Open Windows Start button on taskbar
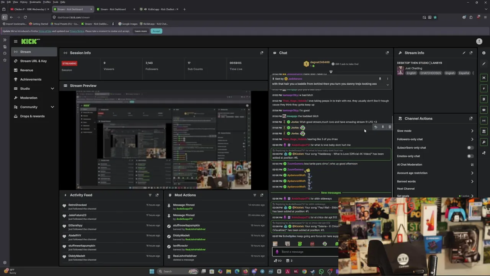Image resolution: width=490 pixels, height=276 pixels. coord(152,271)
